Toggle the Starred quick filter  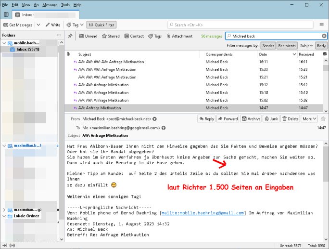coord(111,36)
